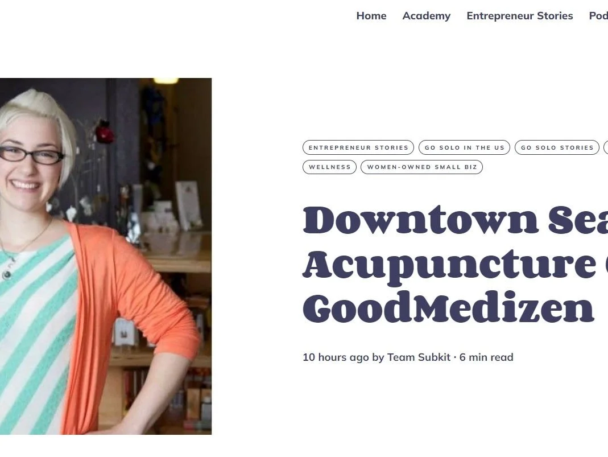608x457 pixels.
Task: Click the word Acupuncture in the headline
Action: click(x=449, y=265)
